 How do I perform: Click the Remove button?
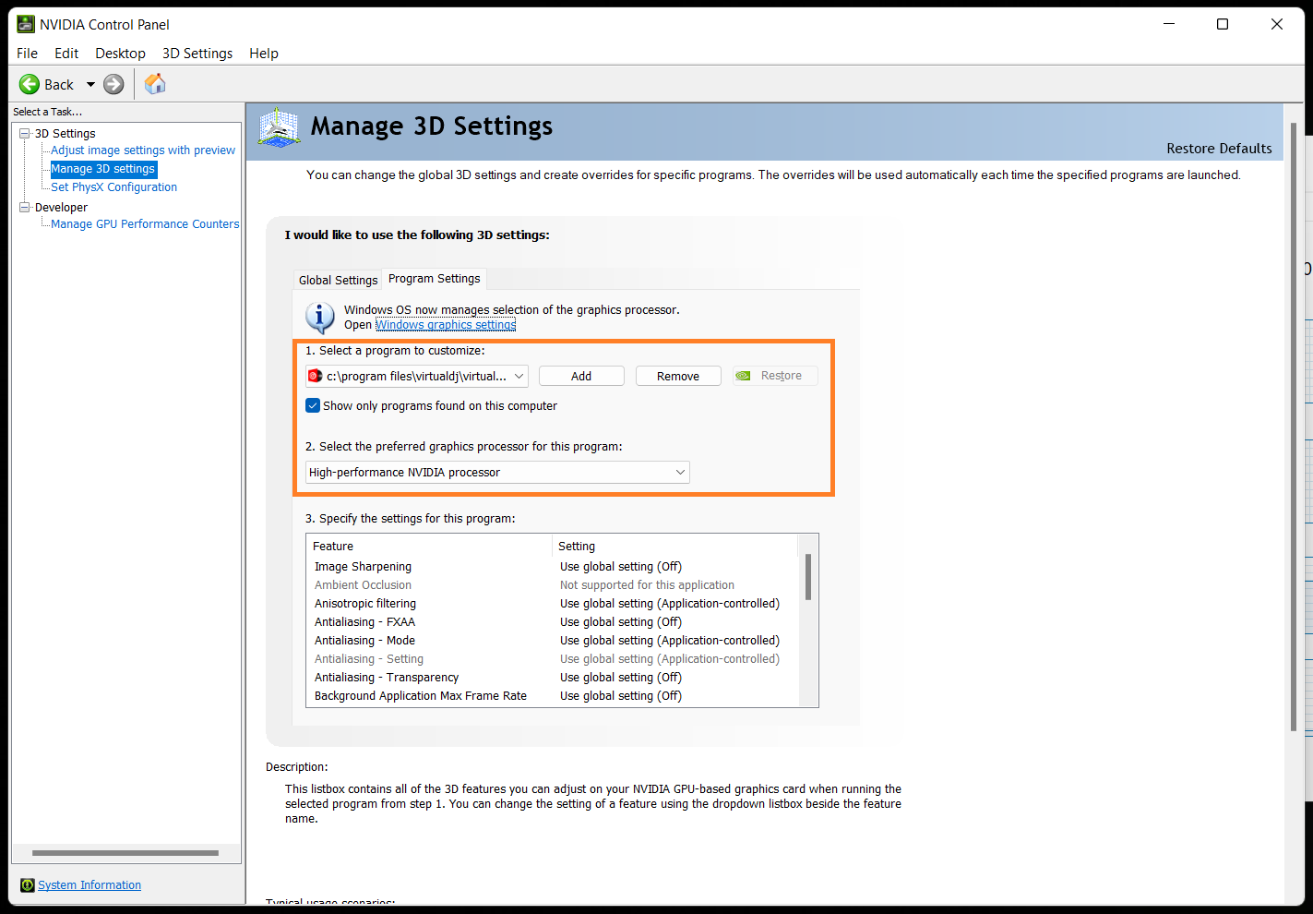coord(678,376)
